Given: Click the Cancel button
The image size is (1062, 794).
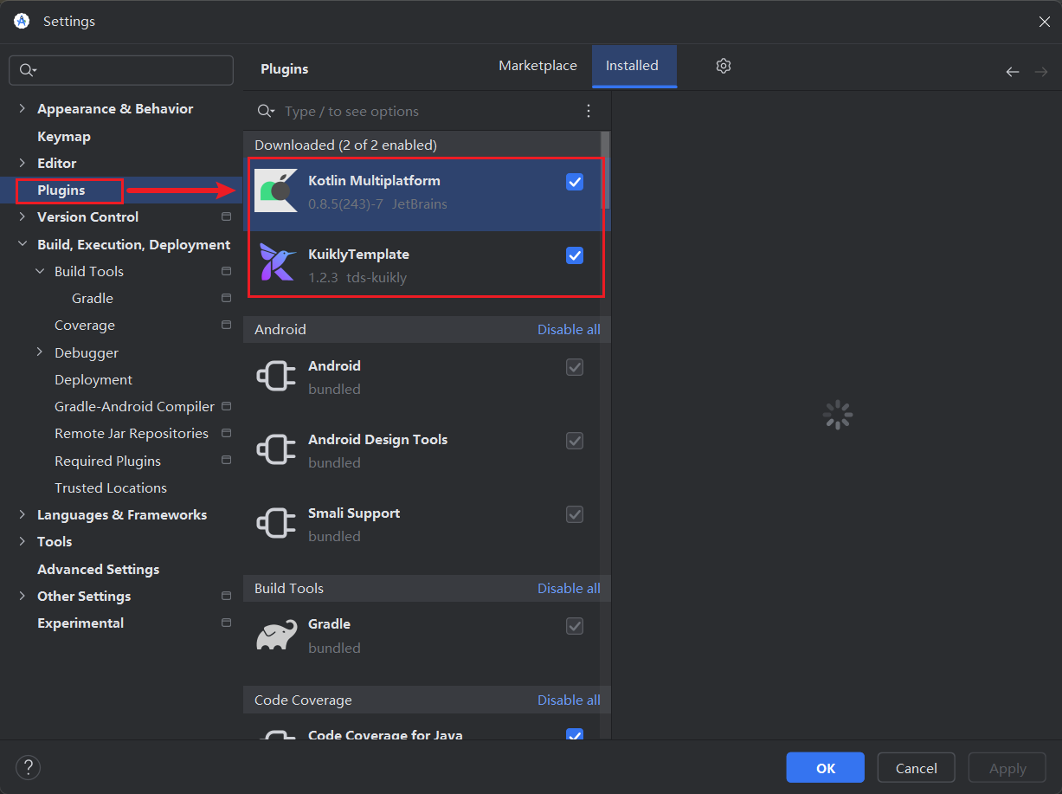Looking at the screenshot, I should 917,768.
